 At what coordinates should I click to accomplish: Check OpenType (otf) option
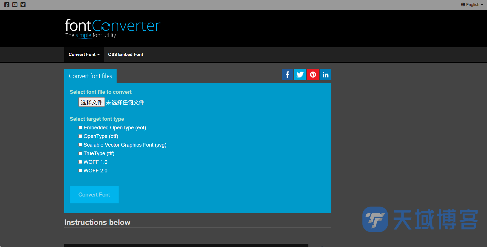(80, 136)
